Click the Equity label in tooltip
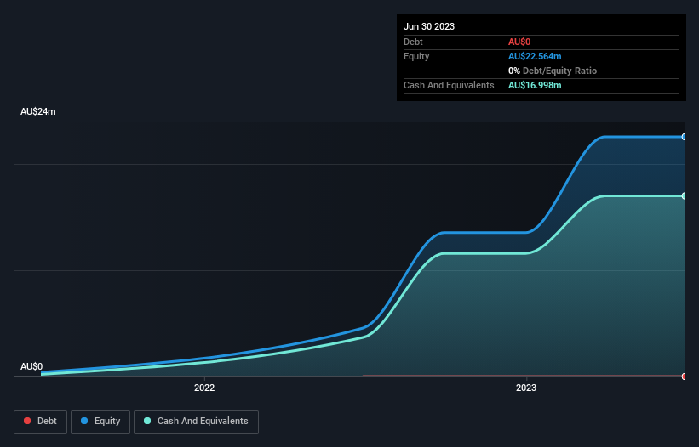This screenshot has height=447, width=699. (x=416, y=56)
